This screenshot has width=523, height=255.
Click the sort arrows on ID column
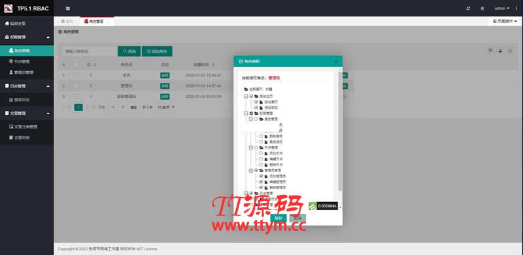tap(95, 65)
